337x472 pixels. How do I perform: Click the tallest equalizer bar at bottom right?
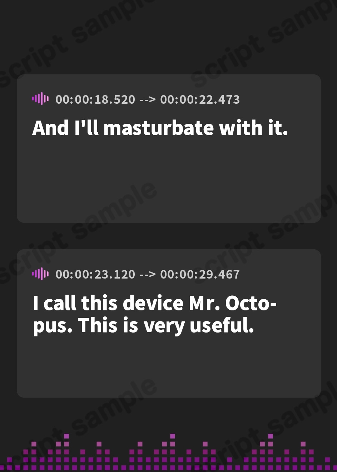coord(271,452)
